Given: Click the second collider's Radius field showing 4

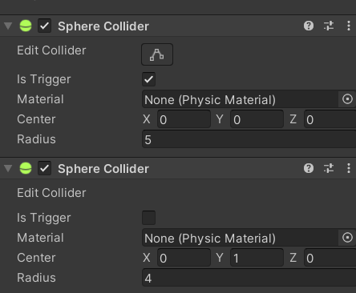Looking at the screenshot, I should (x=249, y=278).
